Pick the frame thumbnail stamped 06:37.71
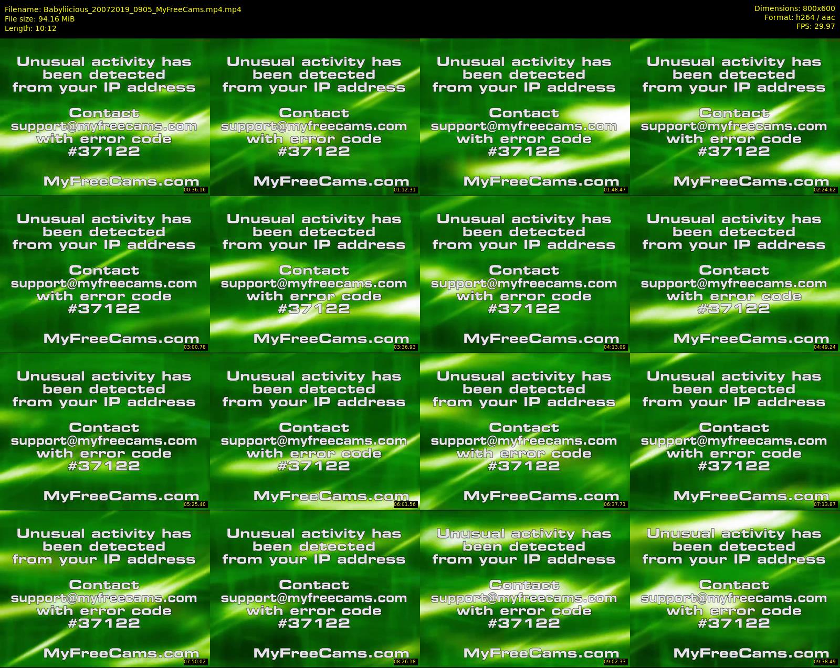The height and width of the screenshot is (668, 840). click(524, 431)
